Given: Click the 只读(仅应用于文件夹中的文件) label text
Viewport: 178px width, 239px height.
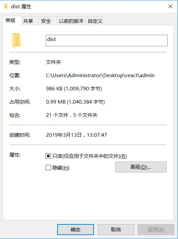Looking at the screenshot, I should coord(89,156).
